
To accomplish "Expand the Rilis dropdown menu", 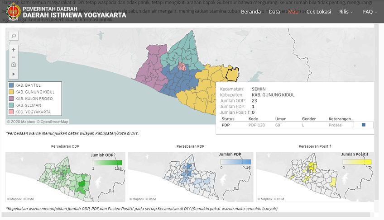I will coord(346,12).
